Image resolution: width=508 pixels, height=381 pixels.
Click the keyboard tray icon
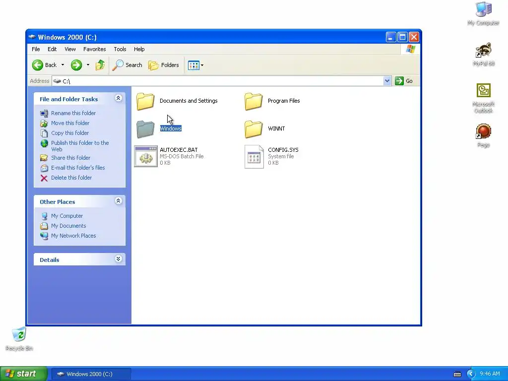point(457,374)
